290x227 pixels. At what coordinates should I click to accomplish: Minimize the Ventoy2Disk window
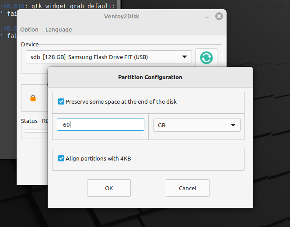pos(207,17)
